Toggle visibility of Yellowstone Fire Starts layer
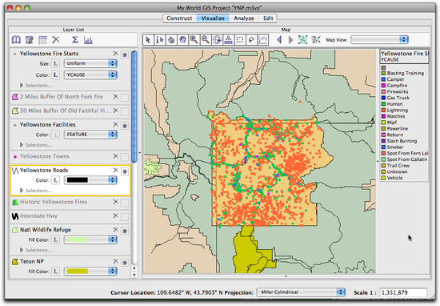The height and width of the screenshot is (306, 440). [125, 54]
